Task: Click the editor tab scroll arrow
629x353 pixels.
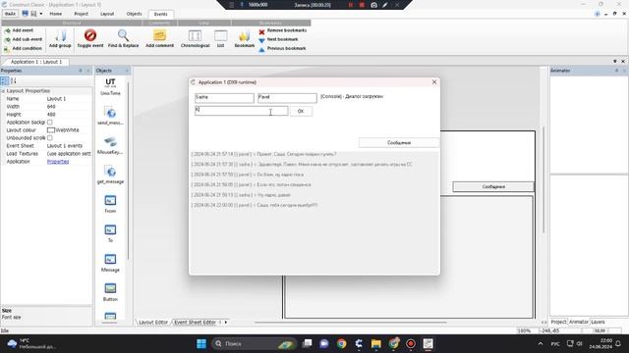Action: tap(226, 323)
